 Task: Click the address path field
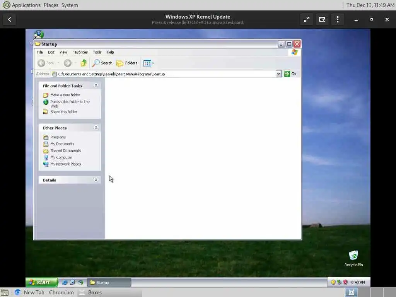tap(164, 74)
